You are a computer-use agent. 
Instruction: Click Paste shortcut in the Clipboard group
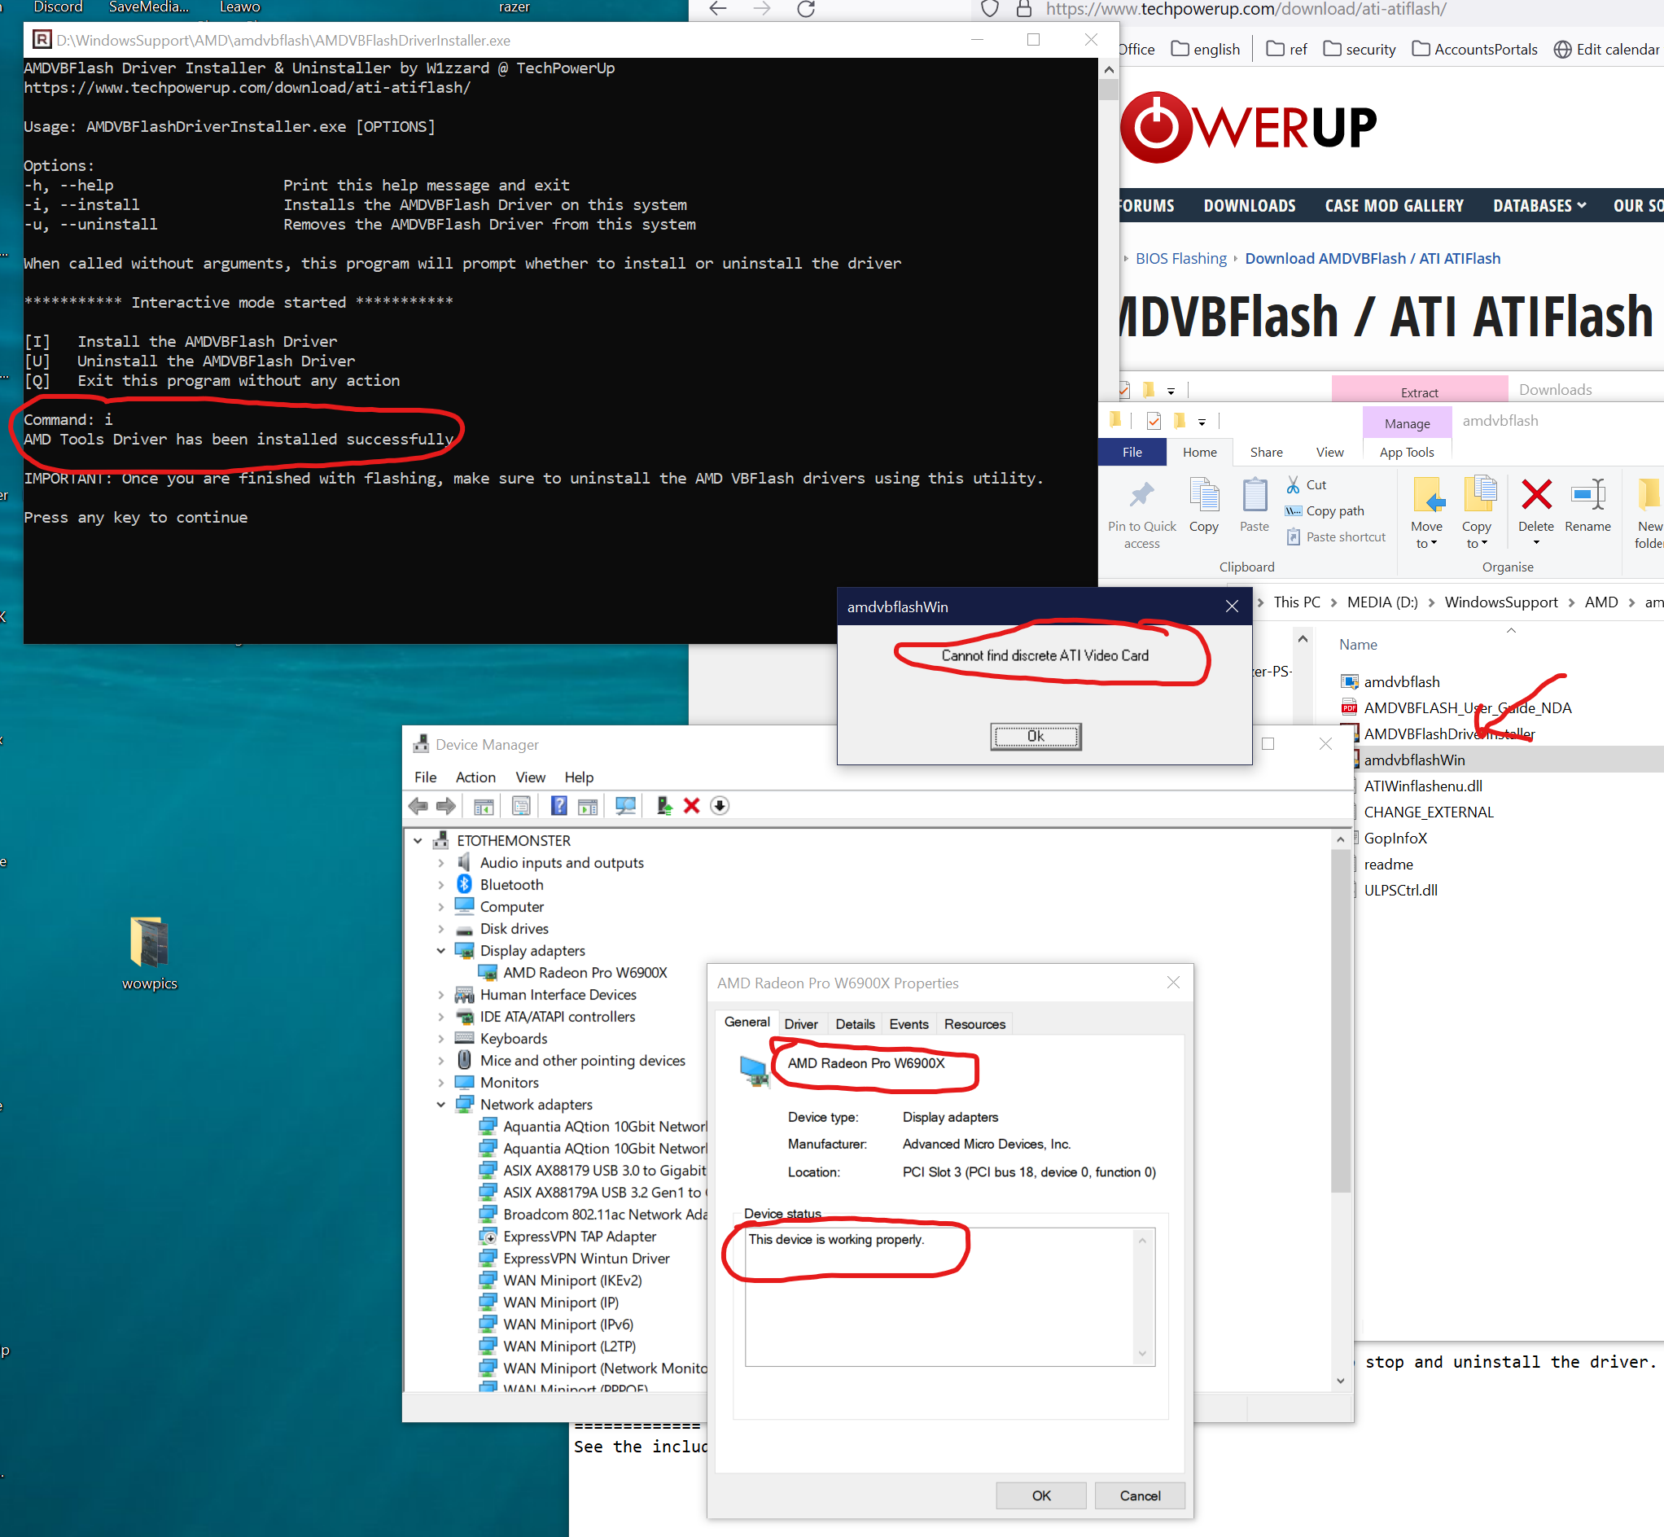1337,536
